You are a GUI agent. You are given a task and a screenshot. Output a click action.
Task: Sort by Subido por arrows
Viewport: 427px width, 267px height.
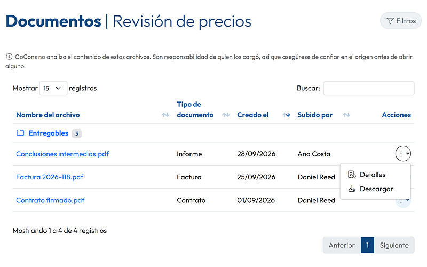pyautogui.click(x=346, y=115)
